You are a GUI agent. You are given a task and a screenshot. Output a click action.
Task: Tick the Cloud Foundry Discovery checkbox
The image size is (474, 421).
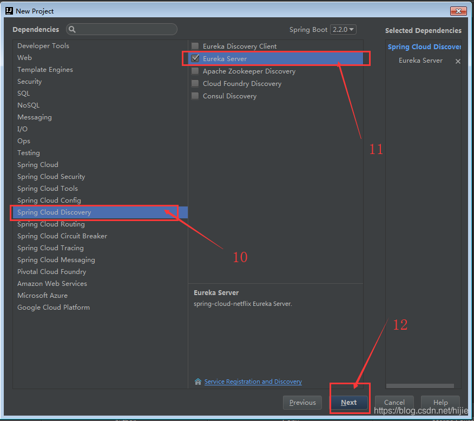tap(195, 83)
